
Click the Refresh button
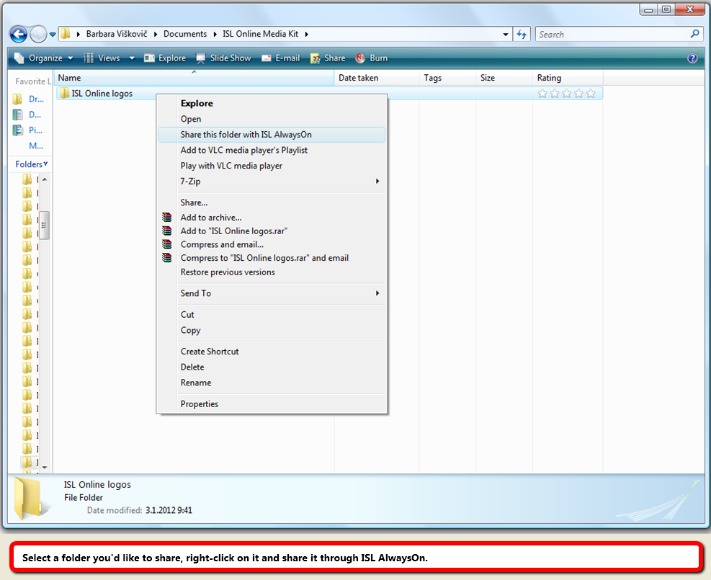point(522,35)
